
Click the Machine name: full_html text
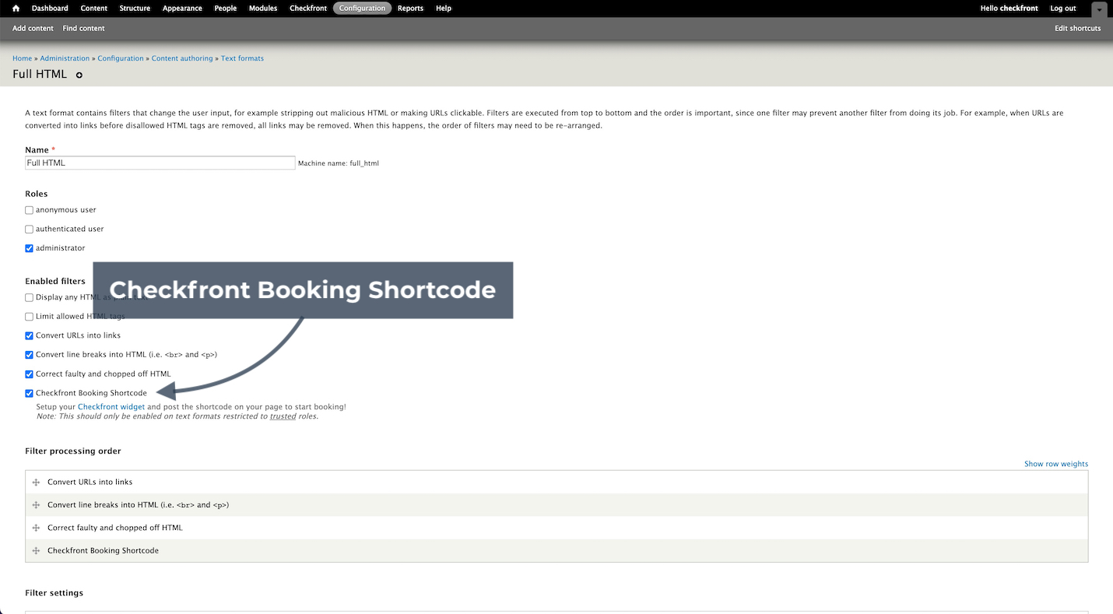[339, 164]
